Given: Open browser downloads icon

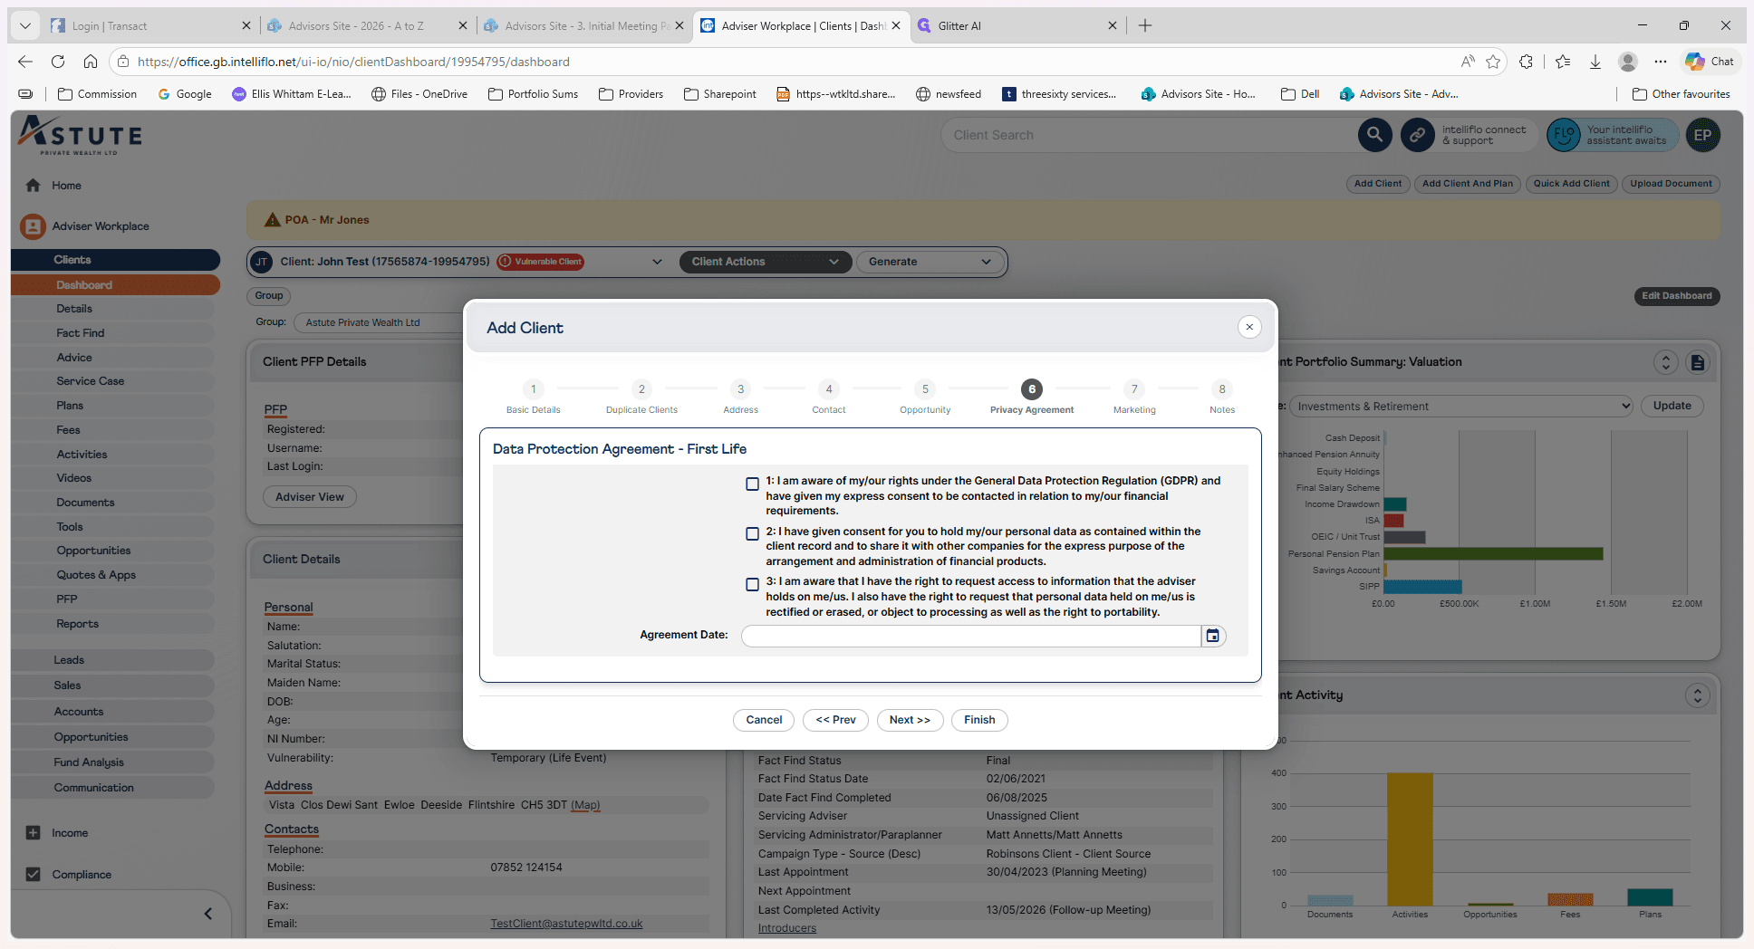Looking at the screenshot, I should tap(1595, 62).
